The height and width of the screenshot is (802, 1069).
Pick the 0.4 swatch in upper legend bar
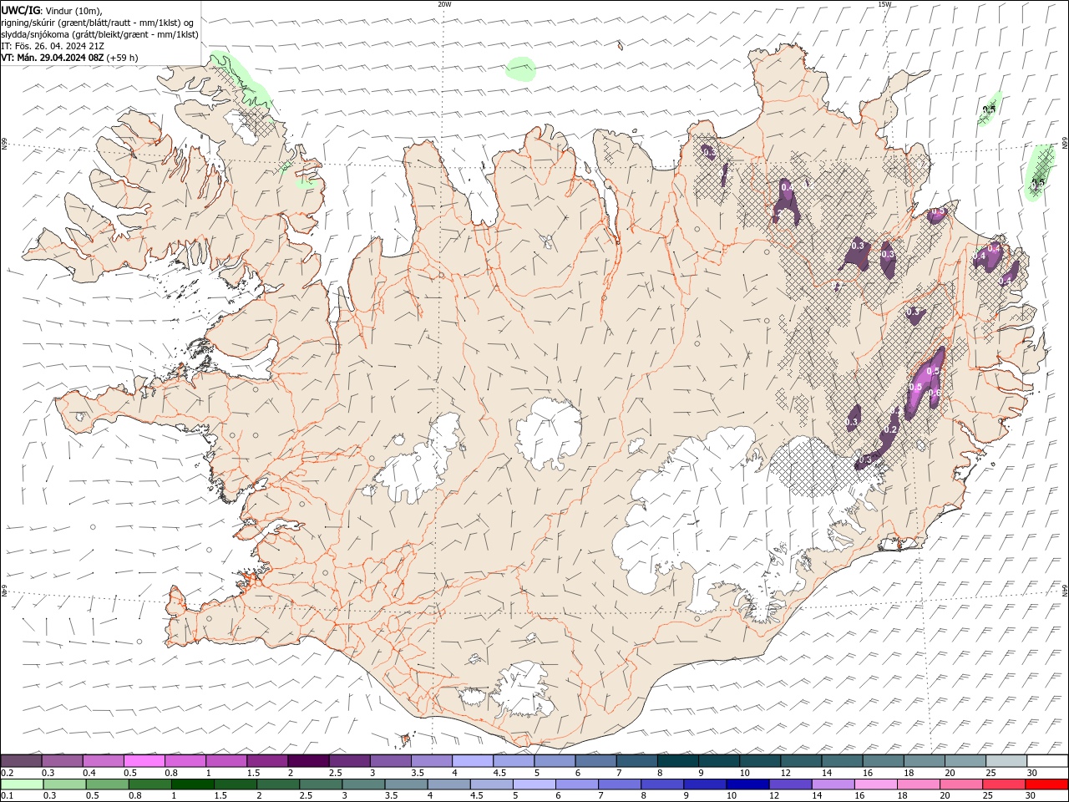tap(104, 760)
